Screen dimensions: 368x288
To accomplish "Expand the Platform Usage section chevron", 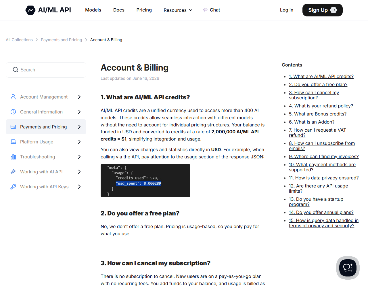I will point(79,142).
